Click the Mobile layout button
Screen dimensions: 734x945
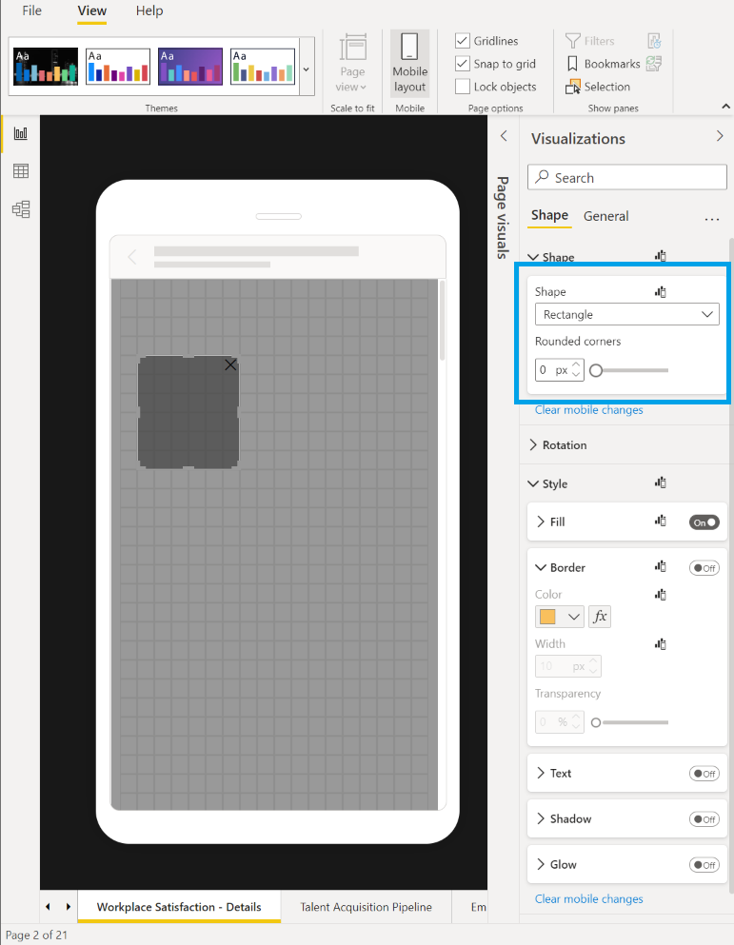409,63
